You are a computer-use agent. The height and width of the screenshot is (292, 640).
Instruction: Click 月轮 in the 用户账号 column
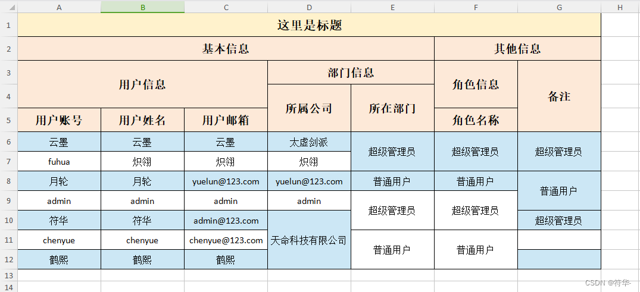59,181
